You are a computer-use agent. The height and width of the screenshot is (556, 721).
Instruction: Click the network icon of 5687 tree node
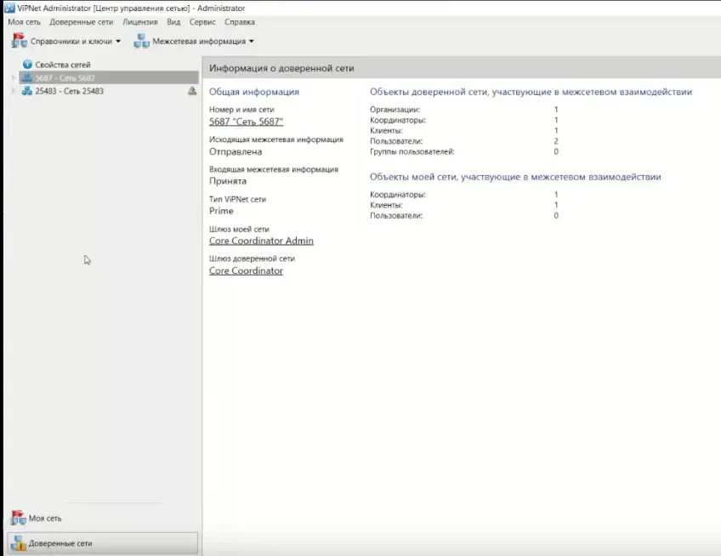click(x=27, y=78)
